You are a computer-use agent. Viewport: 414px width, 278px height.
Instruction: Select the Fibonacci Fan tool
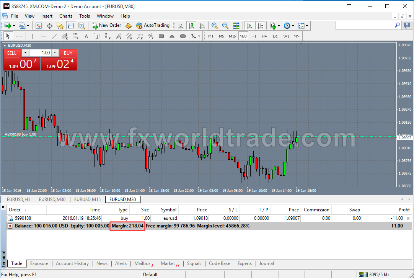pos(119,36)
